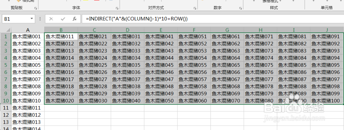Click cell containing 鱼木混猪080
This screenshot has height=130, width=344.
click(x=260, y=101)
